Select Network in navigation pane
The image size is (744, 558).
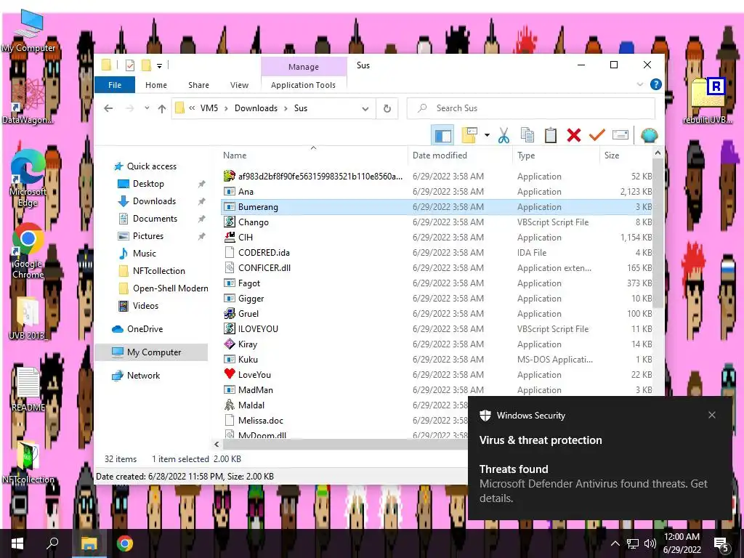tap(143, 376)
